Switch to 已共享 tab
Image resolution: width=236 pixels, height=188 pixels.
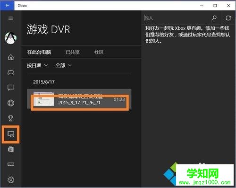[x=73, y=52]
